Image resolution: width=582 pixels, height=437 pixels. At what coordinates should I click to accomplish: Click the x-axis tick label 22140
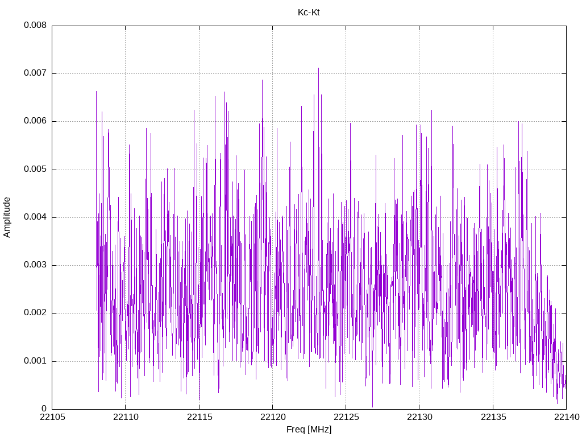tap(567, 417)
